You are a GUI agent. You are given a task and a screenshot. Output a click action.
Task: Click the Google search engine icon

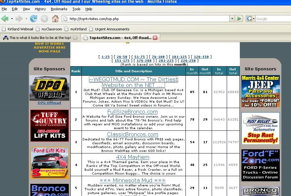[249, 19]
